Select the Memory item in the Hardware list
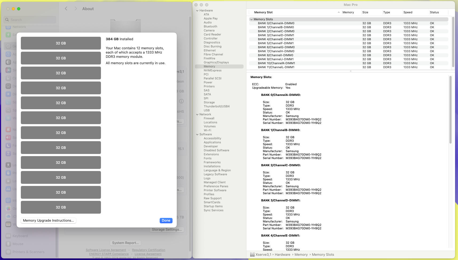This screenshot has width=458, height=260. click(219, 66)
